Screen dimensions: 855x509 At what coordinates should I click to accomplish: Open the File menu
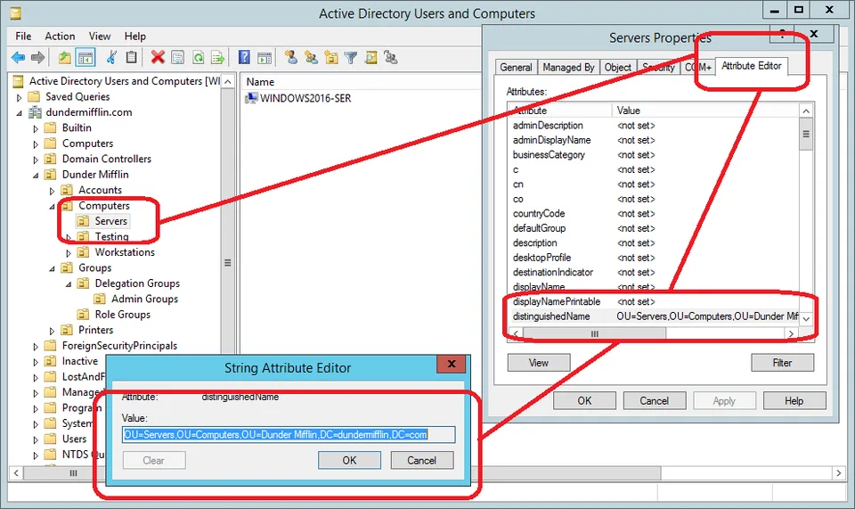[23, 36]
